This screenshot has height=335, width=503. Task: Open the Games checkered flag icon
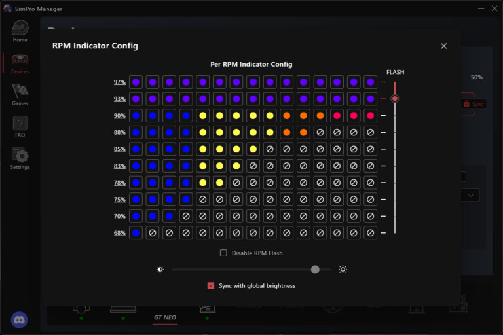click(x=20, y=94)
